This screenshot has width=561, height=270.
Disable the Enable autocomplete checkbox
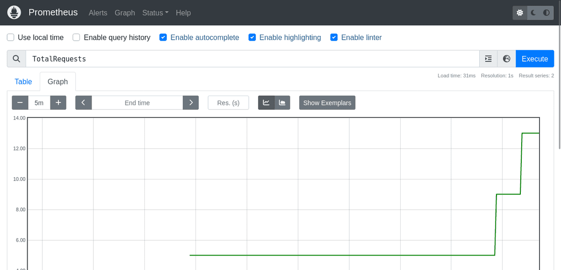click(163, 37)
